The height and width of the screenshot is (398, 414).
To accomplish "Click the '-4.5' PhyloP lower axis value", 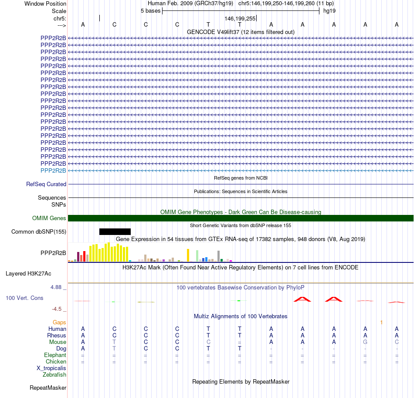I will (x=57, y=309).
